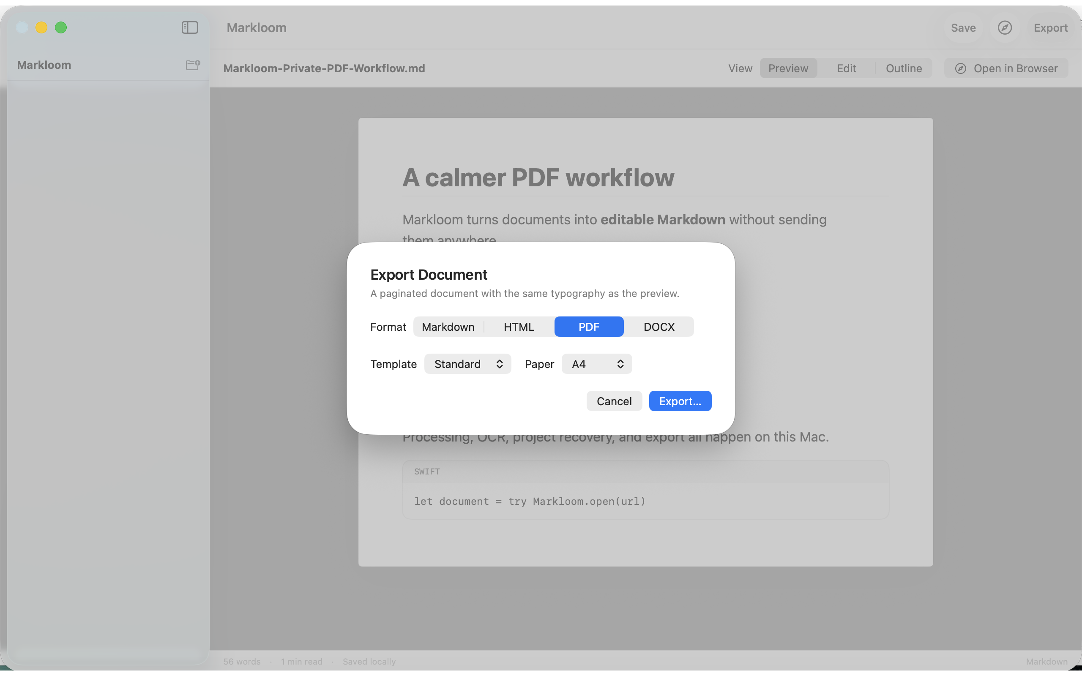The image size is (1082, 676).
Task: Click the 1 min read status entry
Action: pyautogui.click(x=301, y=661)
